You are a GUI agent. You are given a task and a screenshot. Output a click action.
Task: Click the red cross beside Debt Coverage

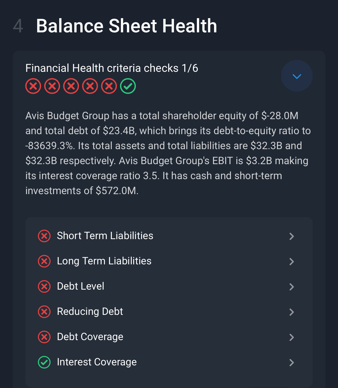click(x=44, y=337)
